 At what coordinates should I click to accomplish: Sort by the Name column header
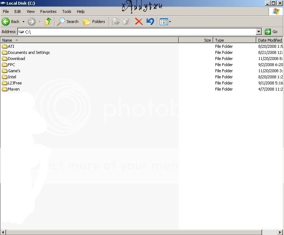[89, 40]
